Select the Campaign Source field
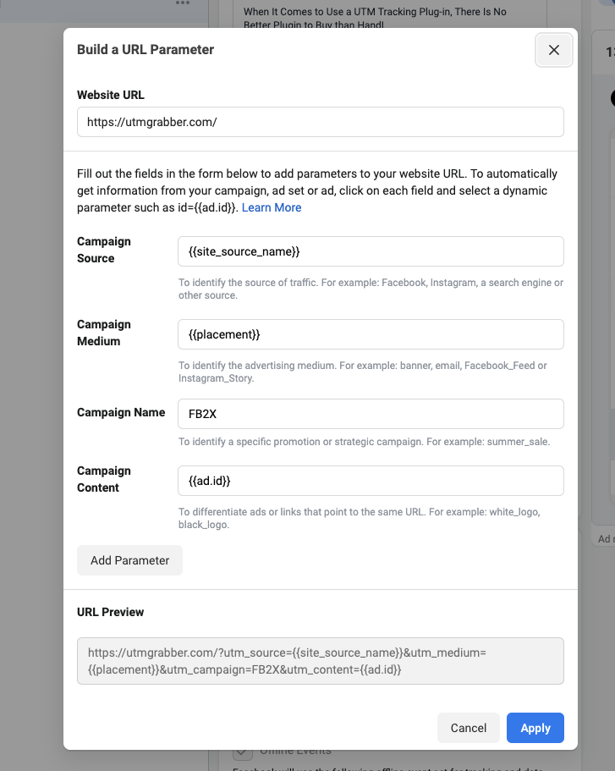Image resolution: width=615 pixels, height=771 pixels. [371, 251]
